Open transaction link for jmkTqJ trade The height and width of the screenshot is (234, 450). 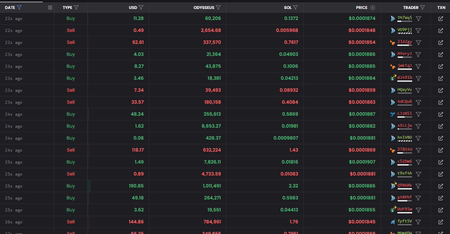[441, 66]
